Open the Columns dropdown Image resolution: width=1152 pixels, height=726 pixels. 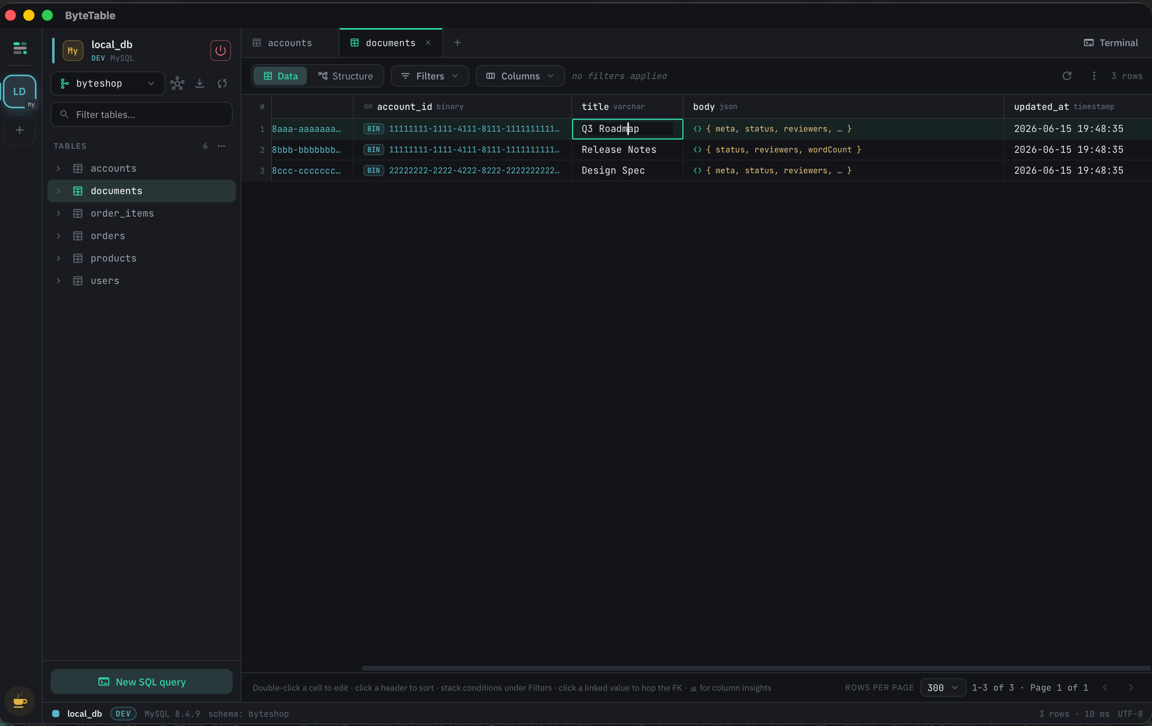pyautogui.click(x=520, y=76)
